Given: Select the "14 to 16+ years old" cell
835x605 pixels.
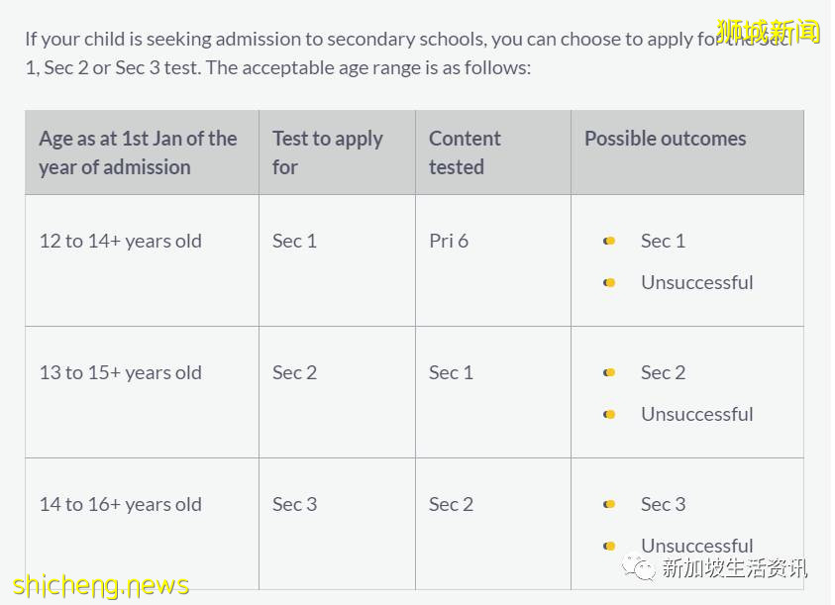Looking at the screenshot, I should coord(120,504).
